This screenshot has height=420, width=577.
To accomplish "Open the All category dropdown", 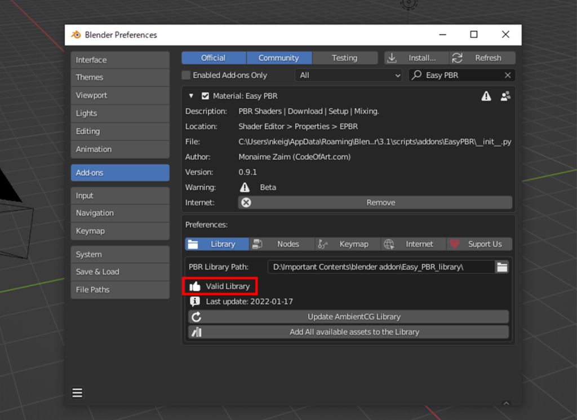I will tap(349, 75).
